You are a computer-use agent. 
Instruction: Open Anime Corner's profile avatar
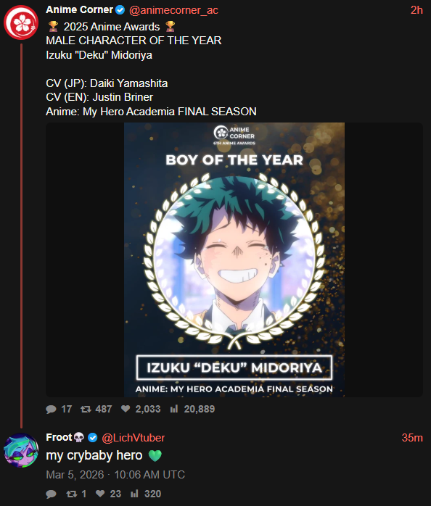[x=21, y=22]
